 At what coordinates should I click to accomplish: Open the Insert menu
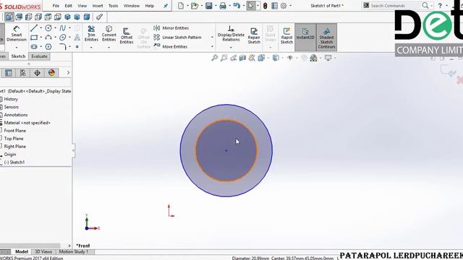[98, 6]
